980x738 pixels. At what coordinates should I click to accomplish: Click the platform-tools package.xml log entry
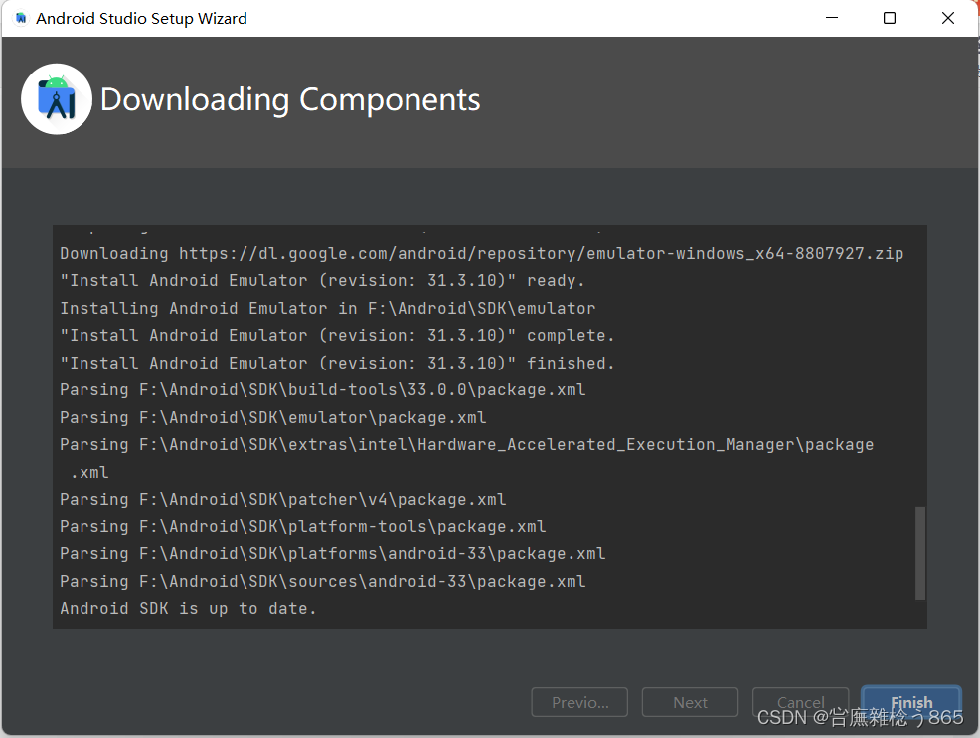pyautogui.click(x=304, y=526)
